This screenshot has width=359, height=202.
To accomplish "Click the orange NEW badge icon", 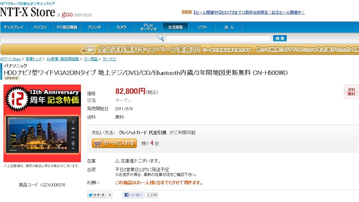I will point(187,12).
